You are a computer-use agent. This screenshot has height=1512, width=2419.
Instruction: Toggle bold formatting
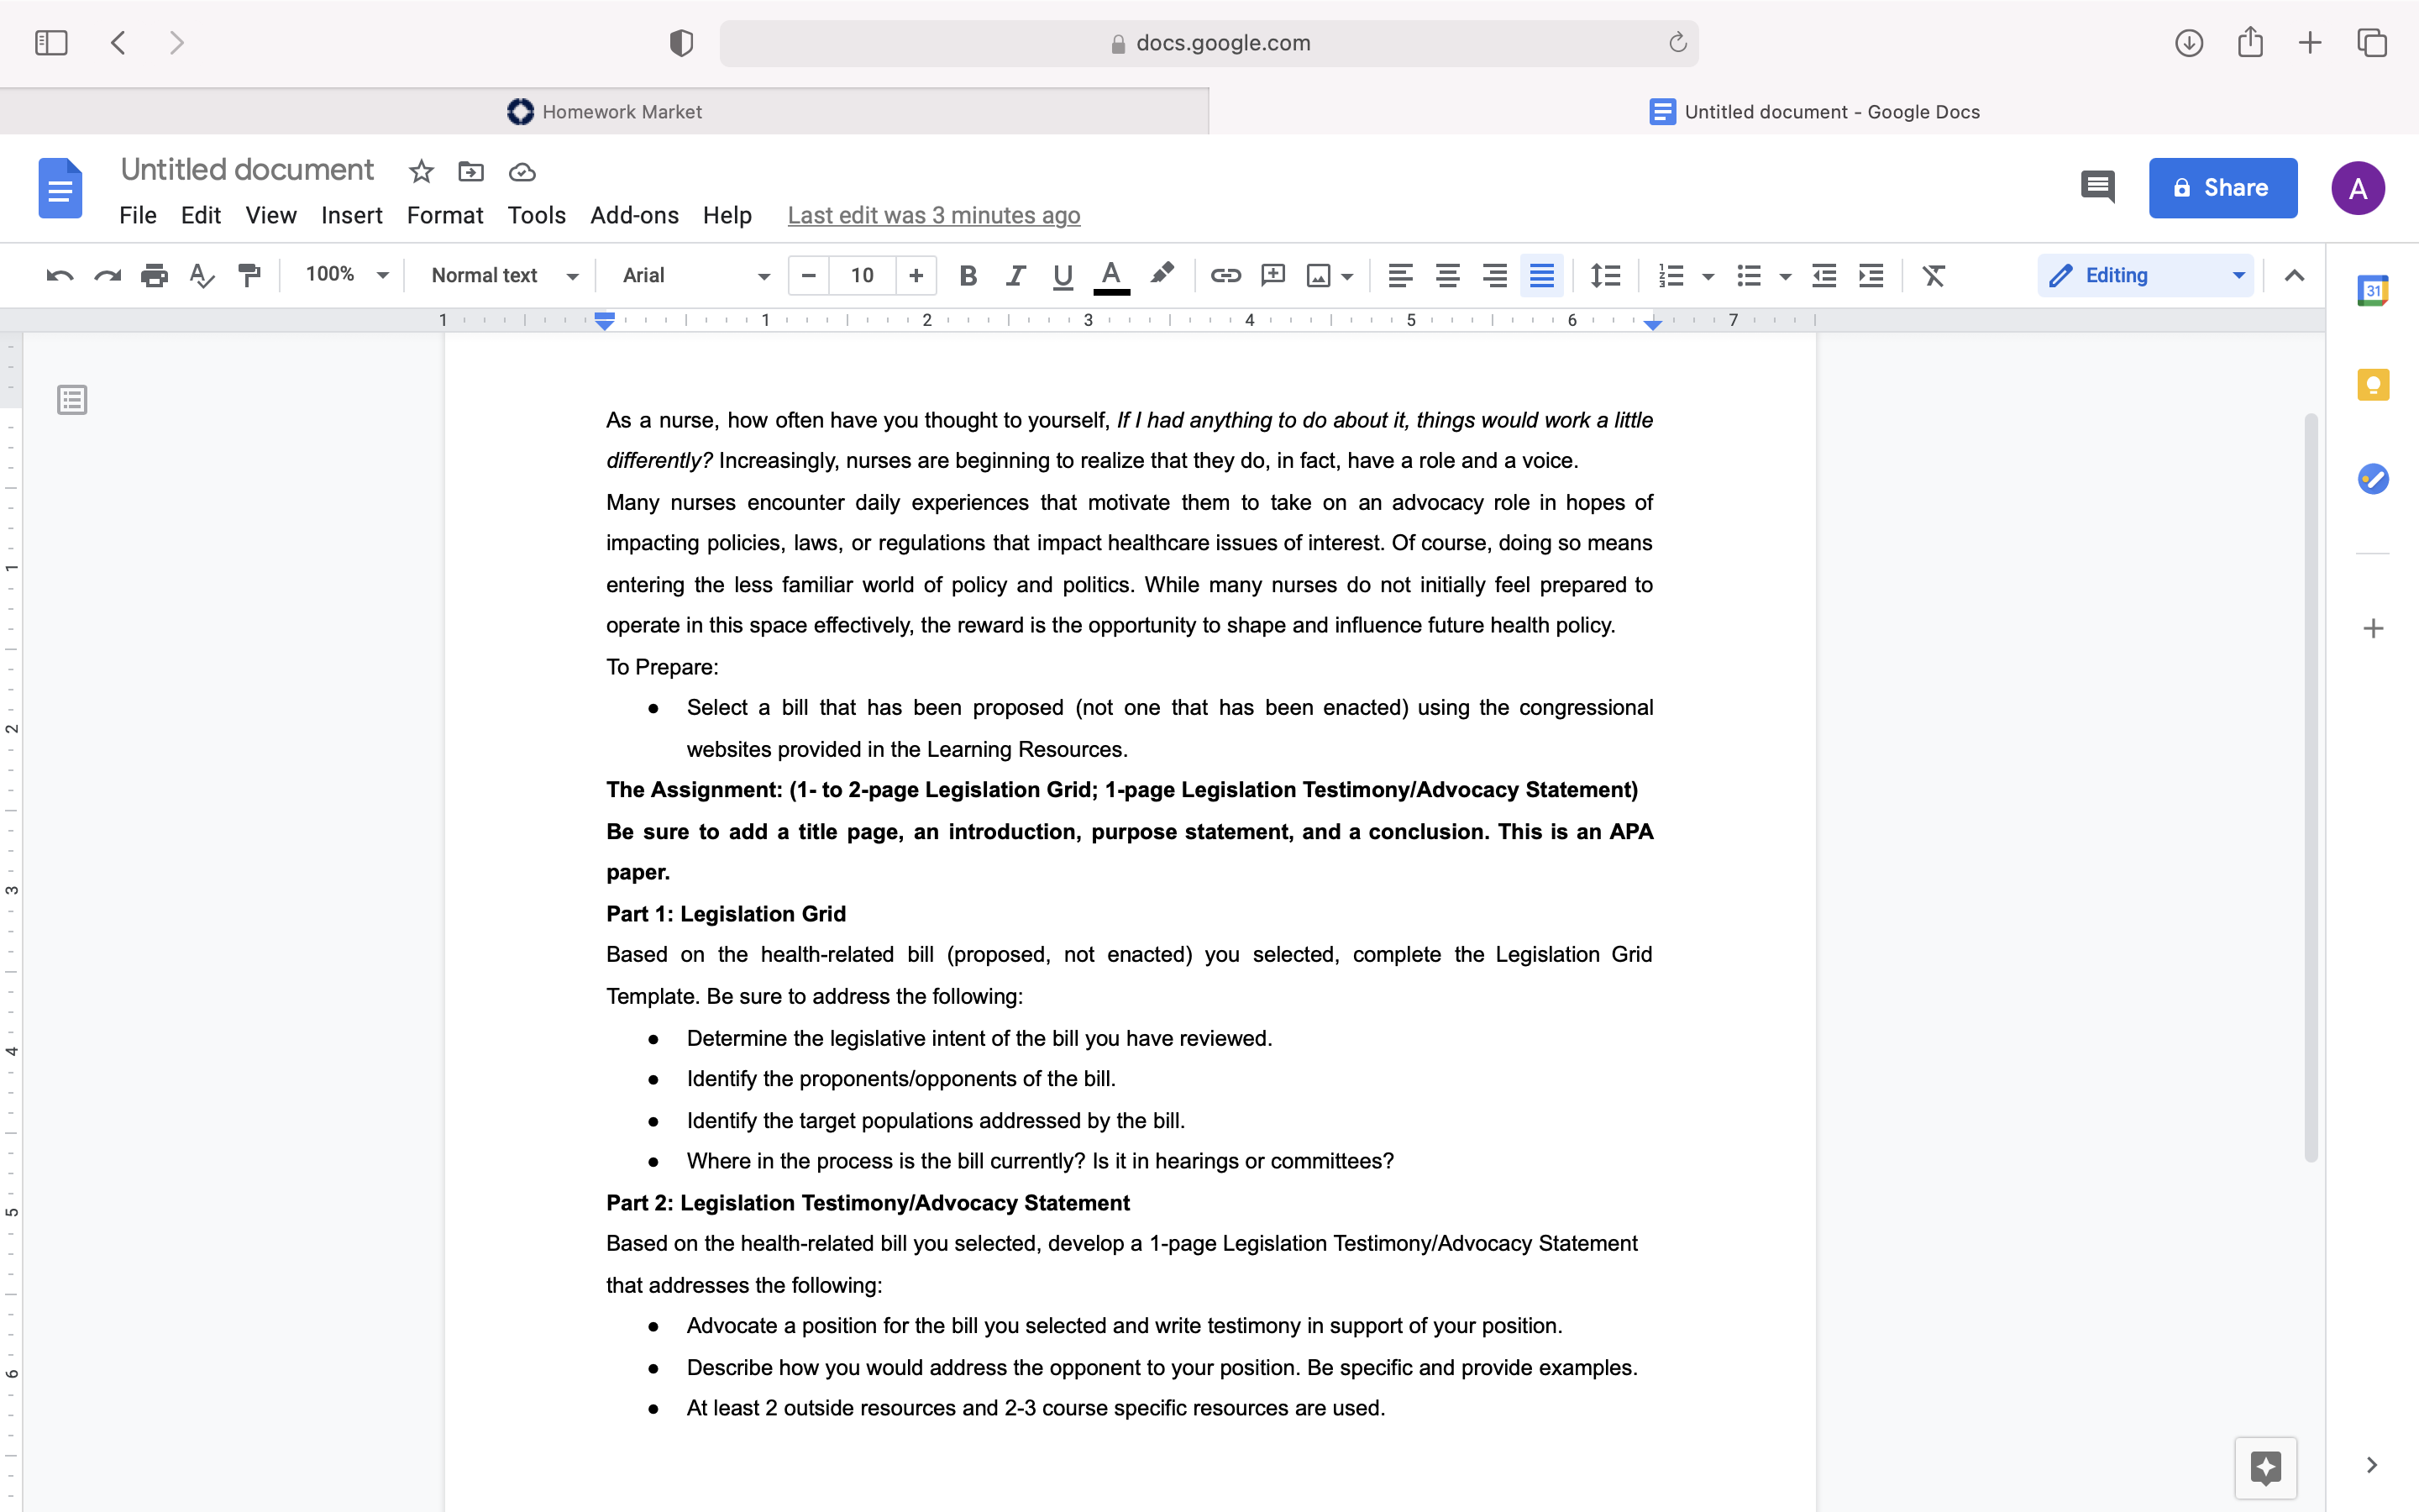pyautogui.click(x=967, y=275)
